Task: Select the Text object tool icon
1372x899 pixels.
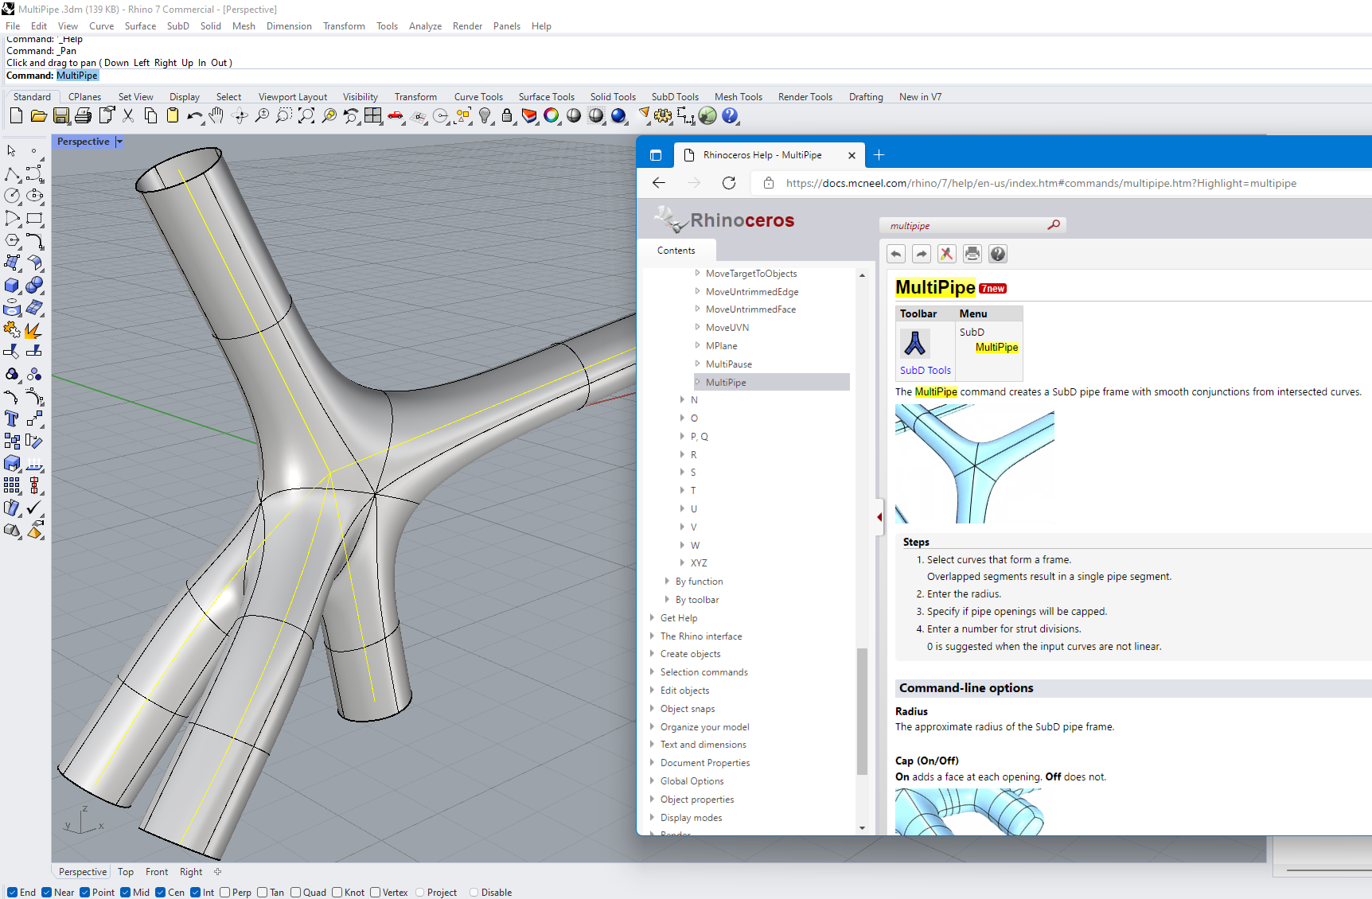Action: (x=12, y=418)
